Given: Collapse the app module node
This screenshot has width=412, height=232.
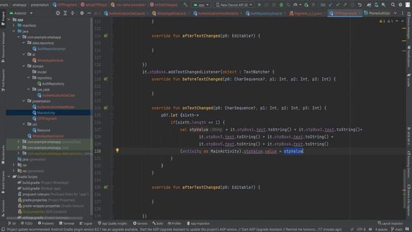Looking at the screenshot, I should pyautogui.click(x=9, y=20).
